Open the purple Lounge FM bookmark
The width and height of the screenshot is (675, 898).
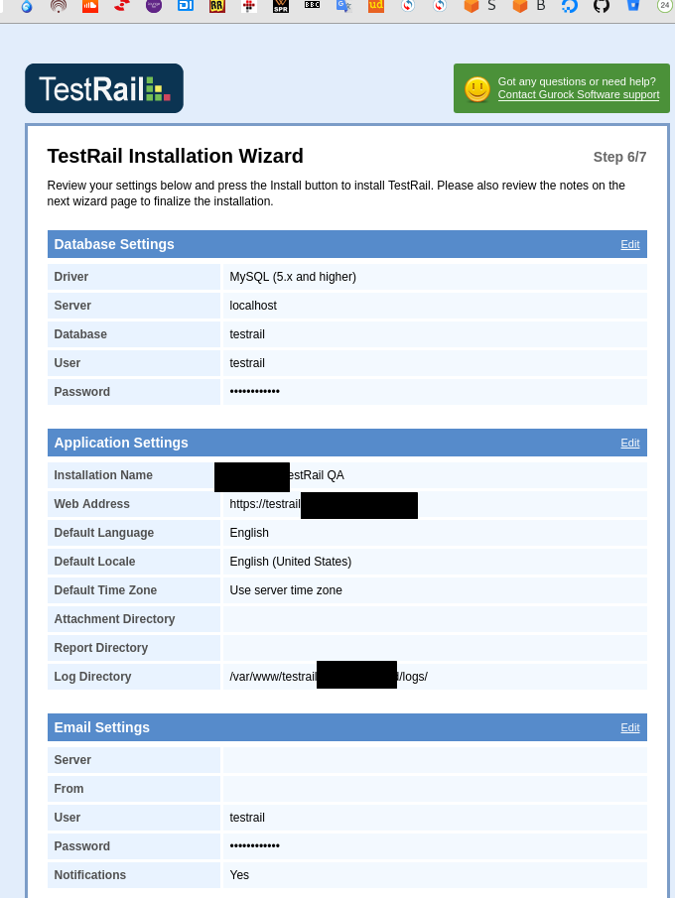[154, 6]
